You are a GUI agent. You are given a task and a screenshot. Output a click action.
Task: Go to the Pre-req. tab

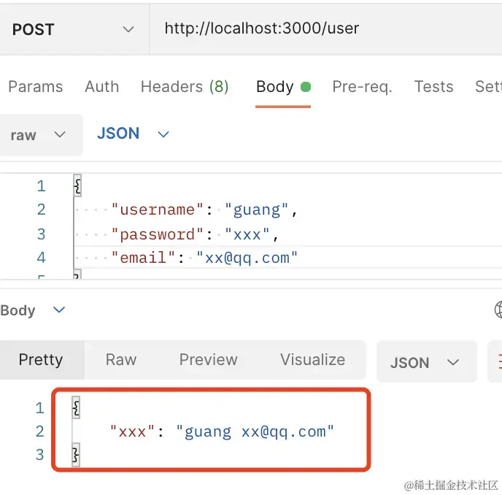click(x=362, y=87)
